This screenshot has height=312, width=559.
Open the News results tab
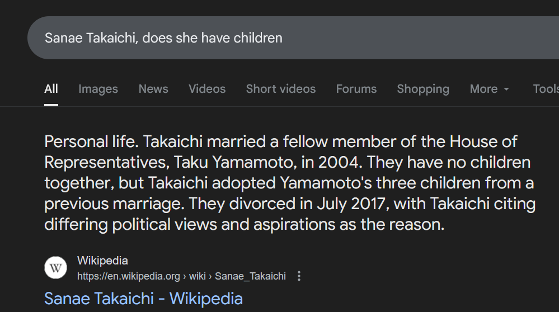pyautogui.click(x=153, y=89)
